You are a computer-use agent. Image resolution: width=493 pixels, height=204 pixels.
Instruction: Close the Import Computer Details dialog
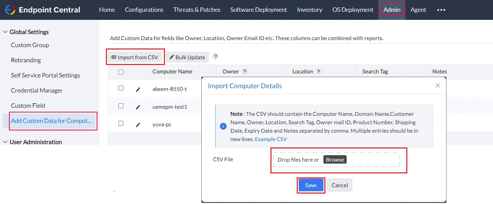click(x=438, y=86)
